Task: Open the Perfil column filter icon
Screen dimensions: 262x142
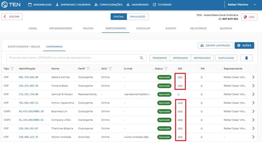Action: pos(88,69)
